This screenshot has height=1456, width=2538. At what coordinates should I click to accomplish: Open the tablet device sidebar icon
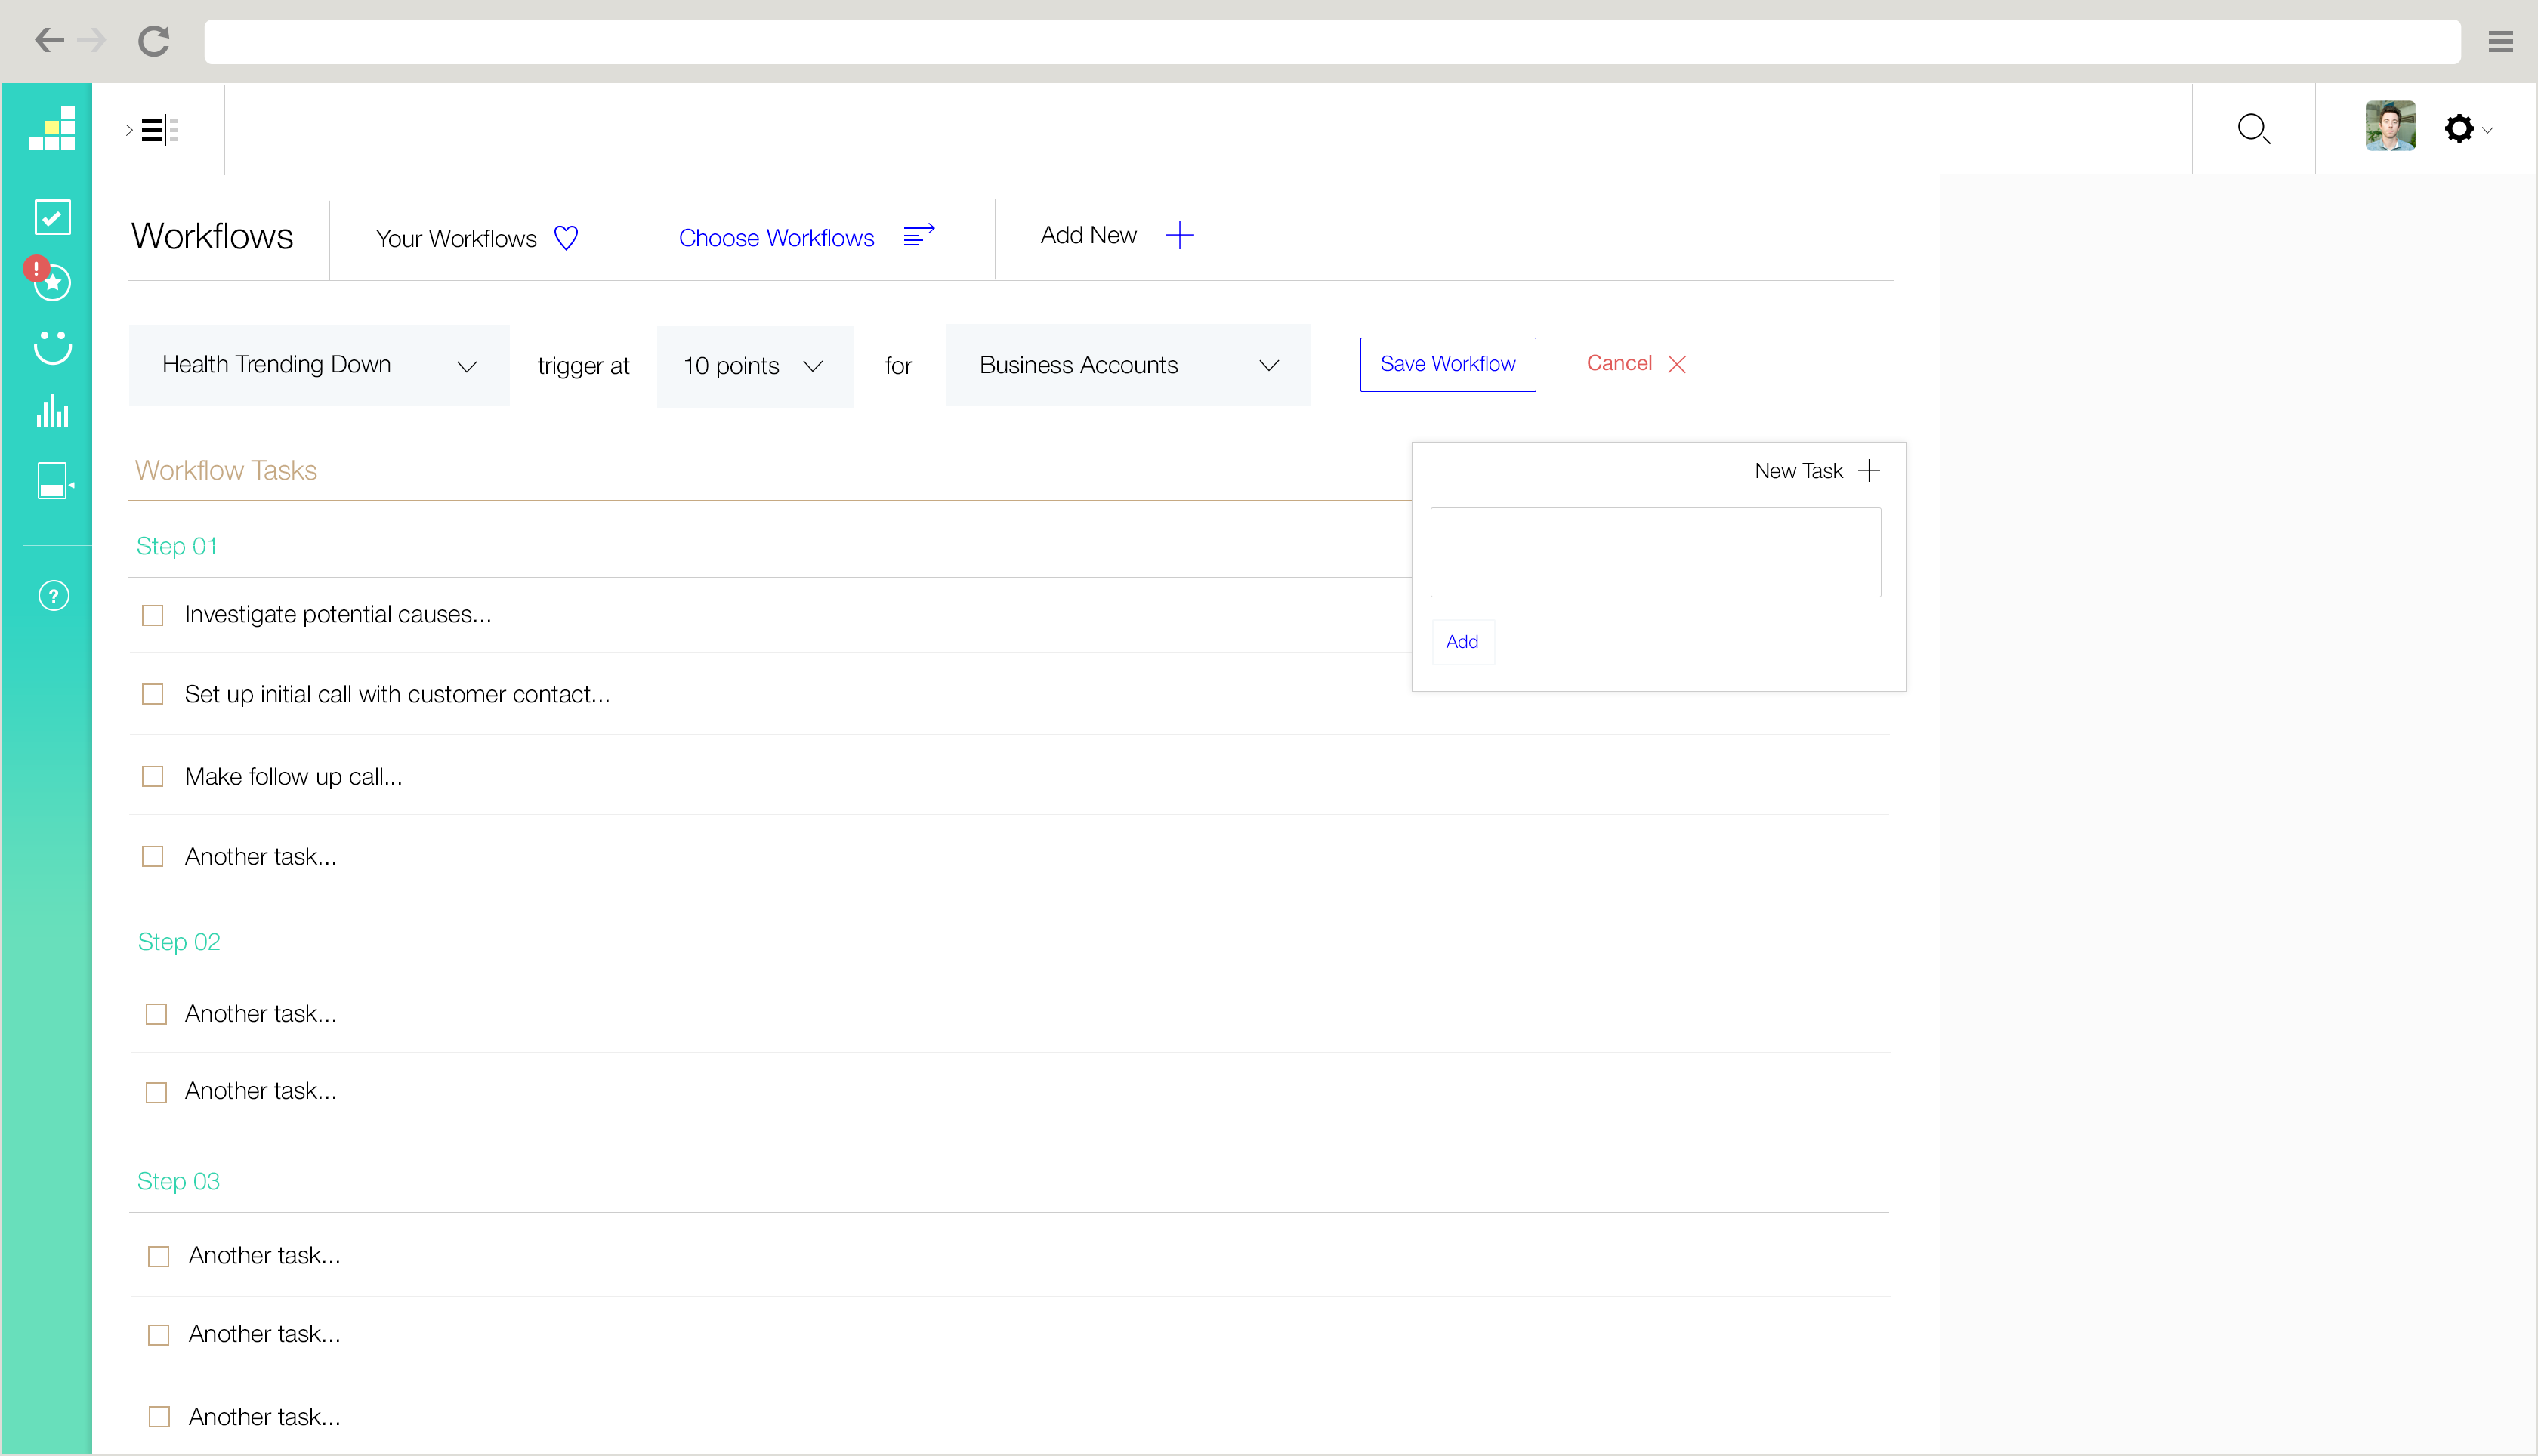(54, 481)
